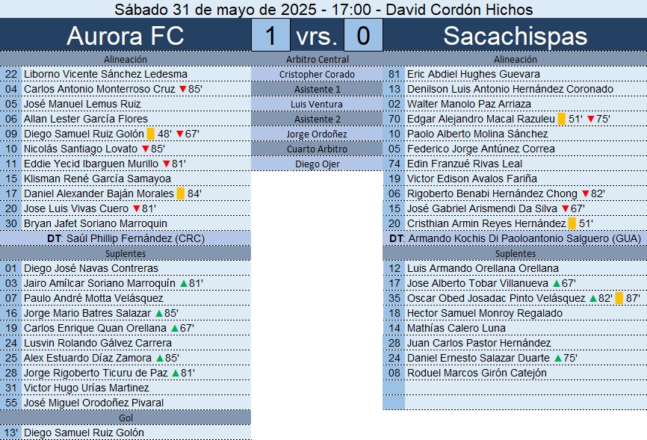Viewport: 647px width, 440px height.
Task: Click goal scorer row Diego Samuel Ruiz Golón
Action: click(x=84, y=433)
